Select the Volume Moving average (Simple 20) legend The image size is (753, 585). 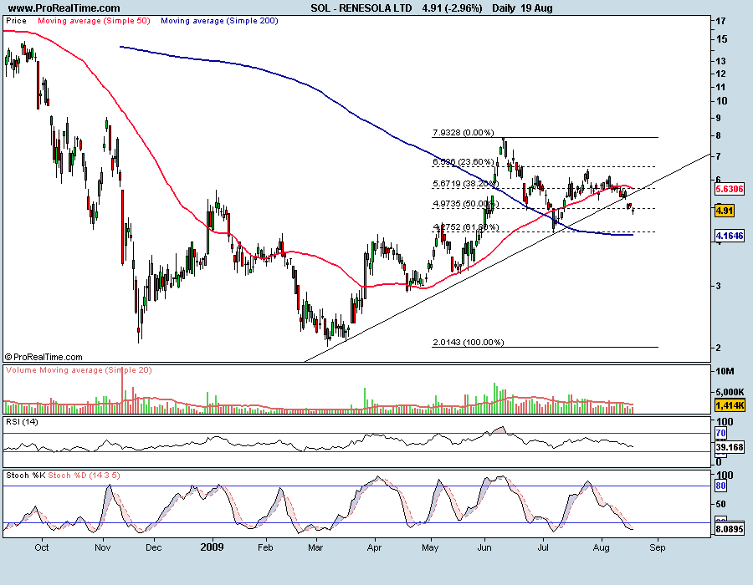click(x=79, y=370)
